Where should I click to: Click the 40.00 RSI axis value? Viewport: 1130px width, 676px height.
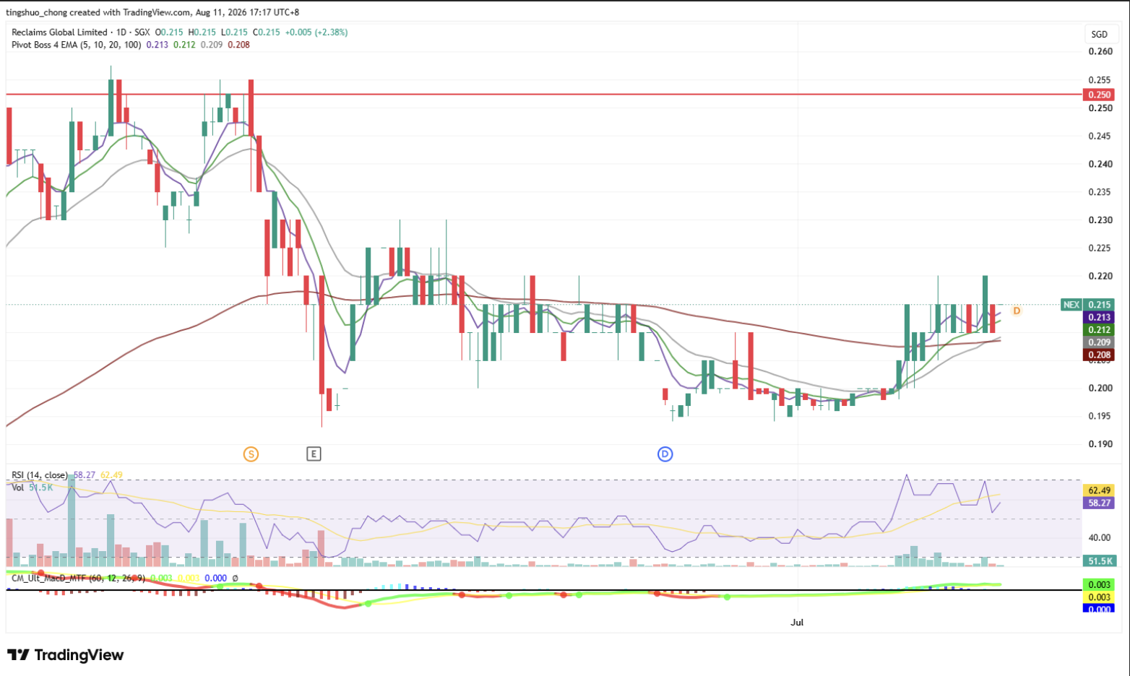1100,537
